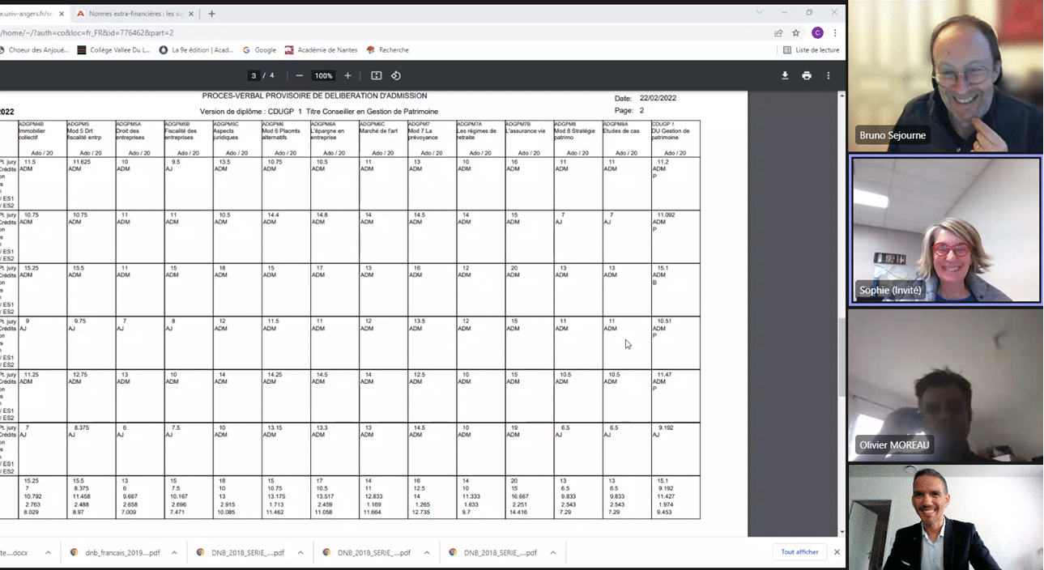Click the 8.029 statistic value
The width and height of the screenshot is (1044, 570).
[x=32, y=512]
